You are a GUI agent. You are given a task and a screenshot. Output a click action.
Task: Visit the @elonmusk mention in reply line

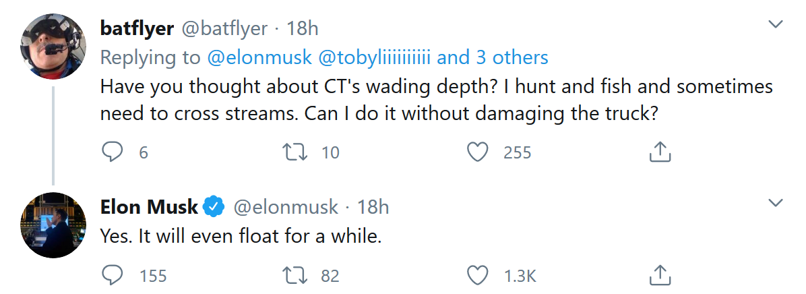click(259, 58)
